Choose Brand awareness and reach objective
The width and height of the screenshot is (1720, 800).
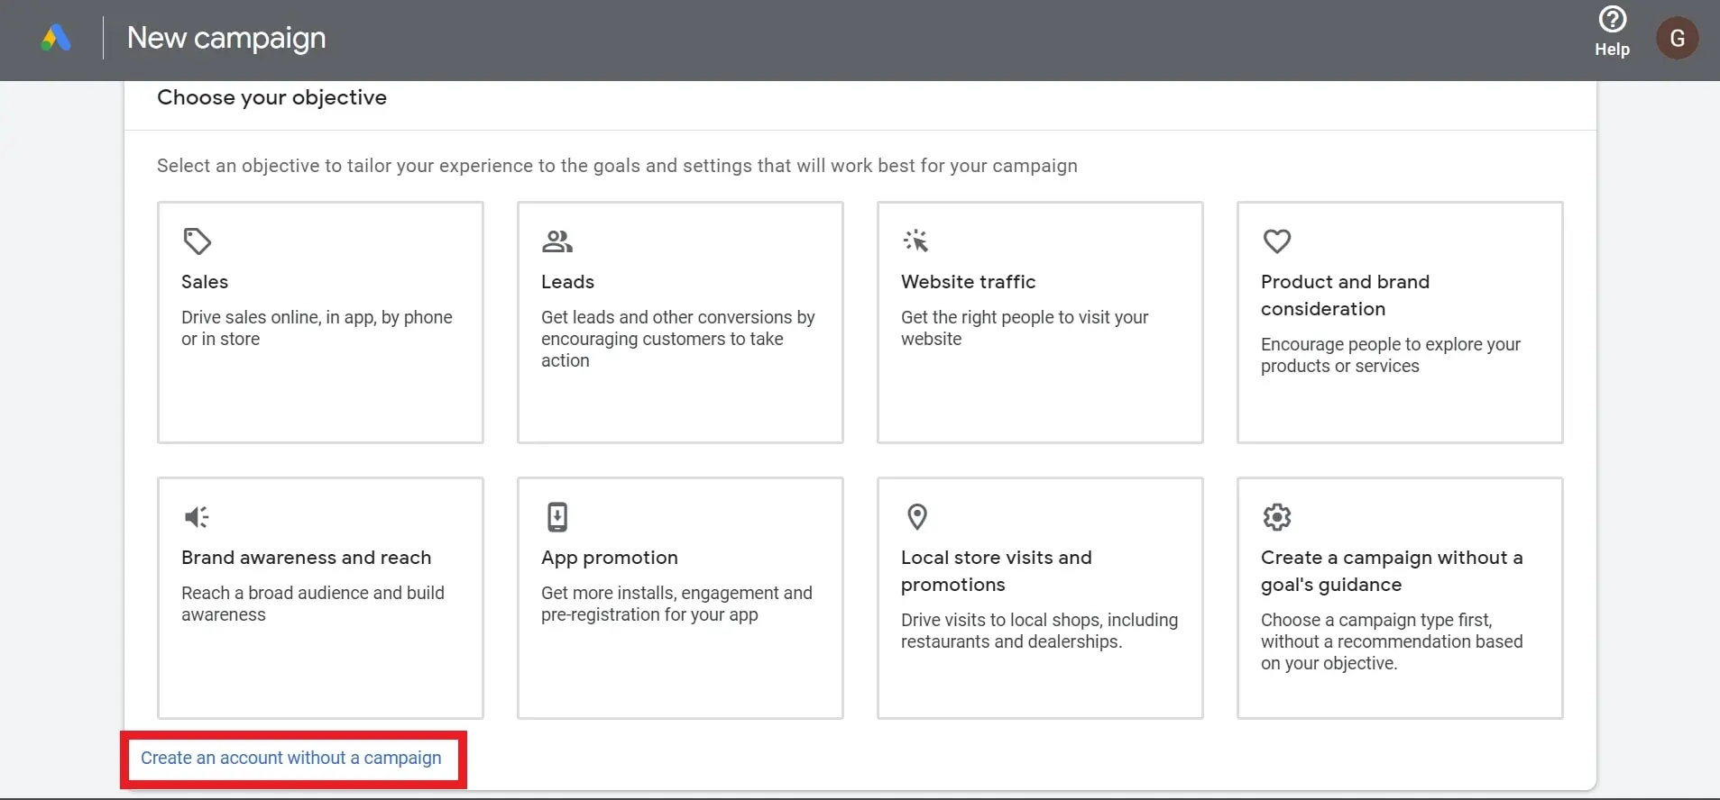pos(306,558)
